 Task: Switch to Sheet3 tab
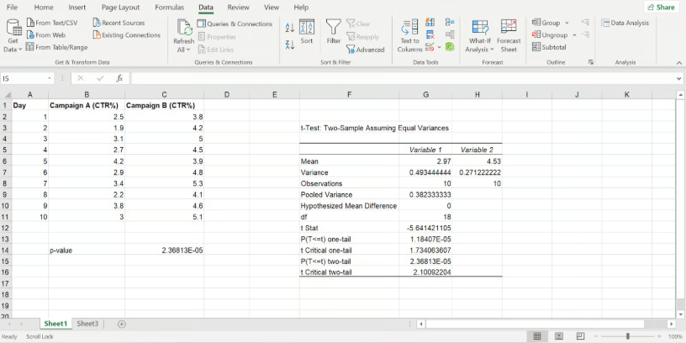tap(87, 324)
